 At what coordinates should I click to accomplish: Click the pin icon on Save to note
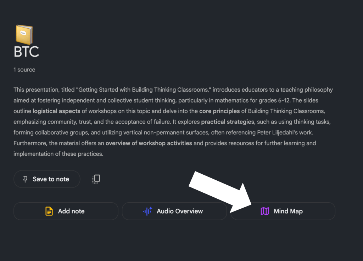25,179
